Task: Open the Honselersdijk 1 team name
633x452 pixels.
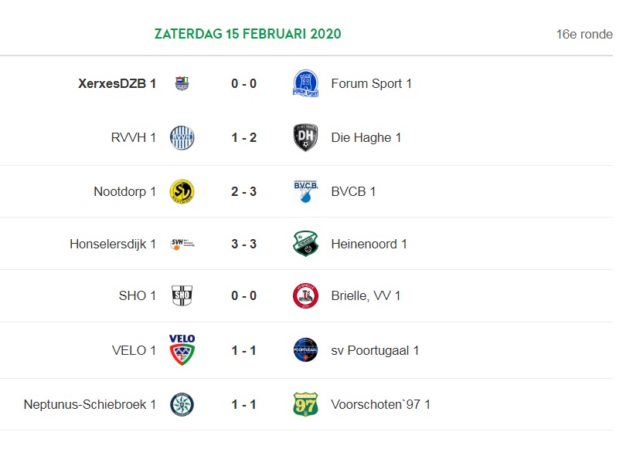Action: pos(113,244)
